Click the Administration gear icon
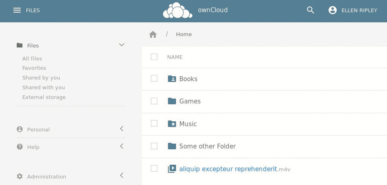 click(19, 176)
